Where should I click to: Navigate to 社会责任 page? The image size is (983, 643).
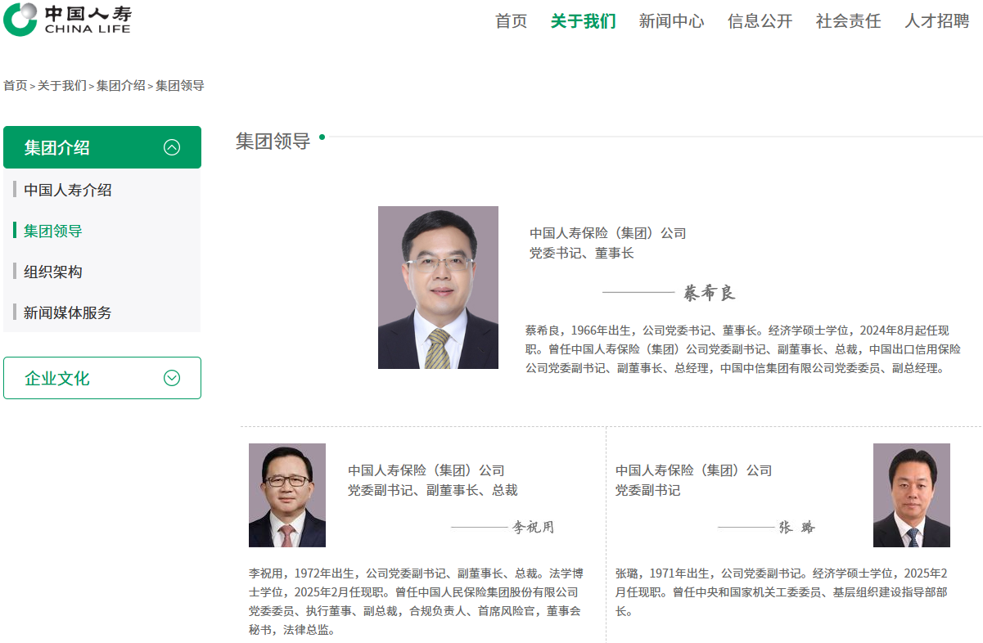(x=848, y=21)
